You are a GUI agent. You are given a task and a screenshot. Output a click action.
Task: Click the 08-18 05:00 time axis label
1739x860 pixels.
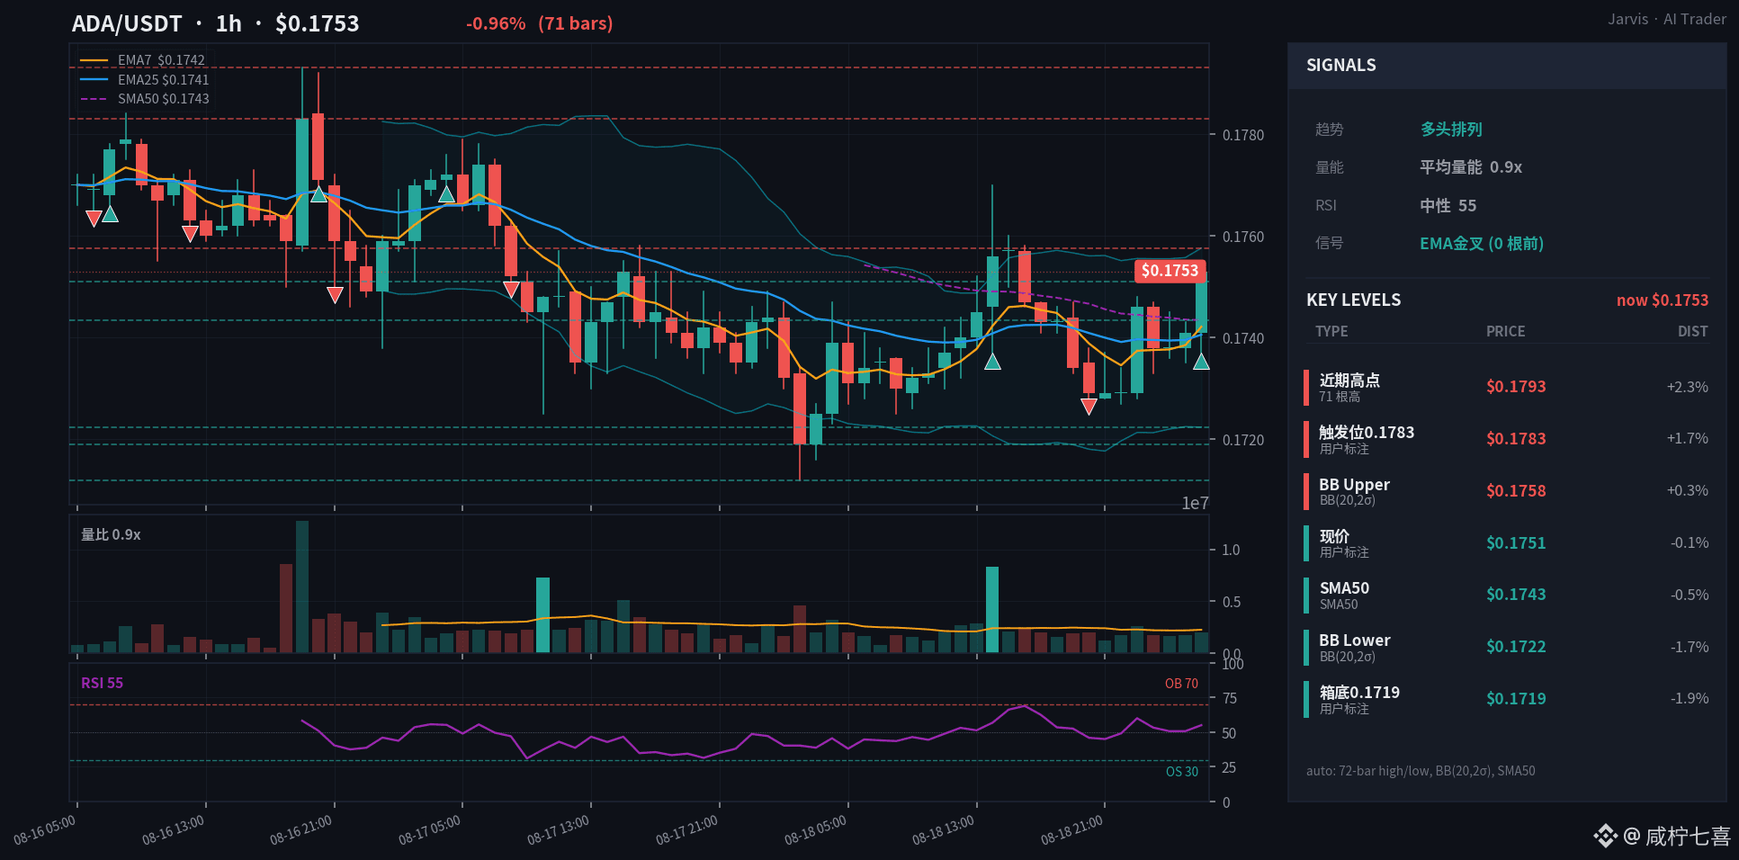(816, 829)
